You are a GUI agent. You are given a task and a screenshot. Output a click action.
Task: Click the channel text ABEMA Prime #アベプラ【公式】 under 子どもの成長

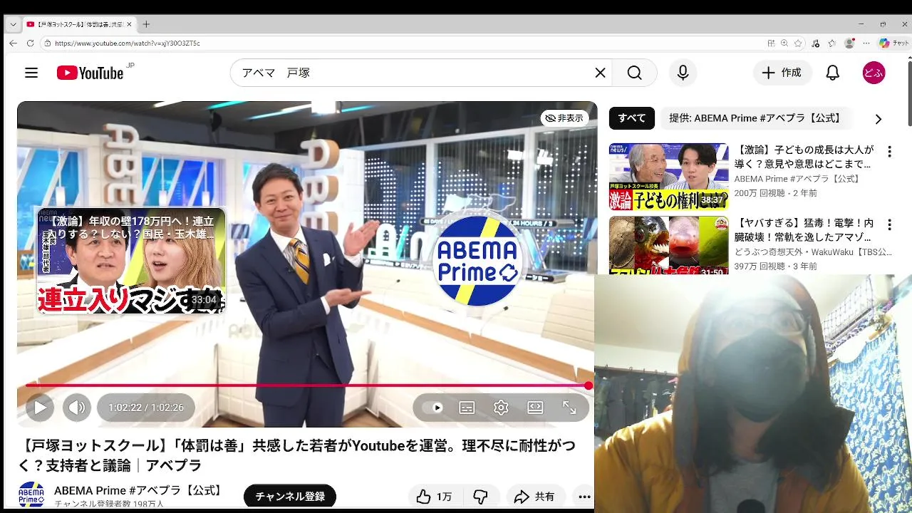point(797,179)
